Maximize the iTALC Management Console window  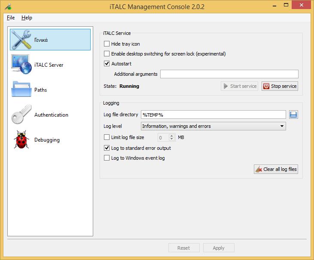pyautogui.click(x=286, y=5)
